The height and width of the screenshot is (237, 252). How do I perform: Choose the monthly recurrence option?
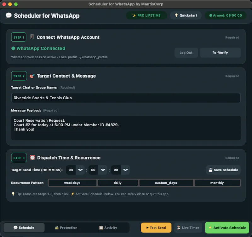(x=217, y=183)
